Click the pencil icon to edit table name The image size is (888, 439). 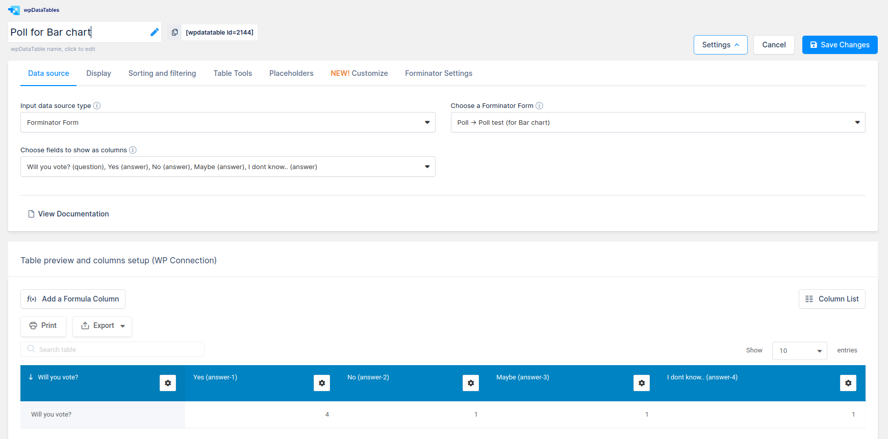click(155, 32)
